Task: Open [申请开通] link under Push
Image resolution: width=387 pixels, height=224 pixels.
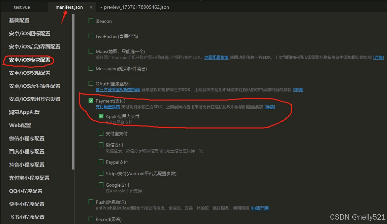Action: (x=260, y=208)
